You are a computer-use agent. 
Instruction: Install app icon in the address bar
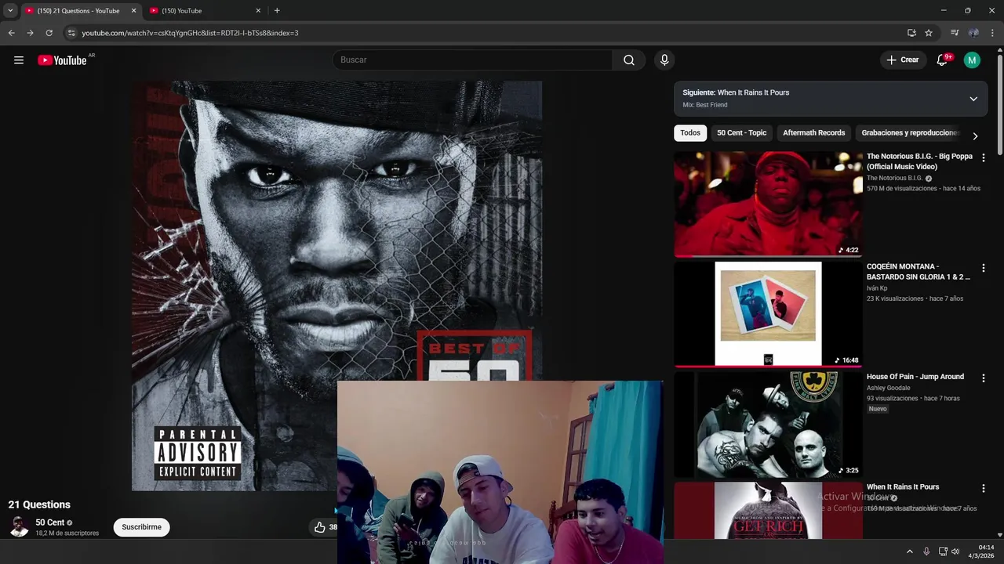(x=911, y=33)
